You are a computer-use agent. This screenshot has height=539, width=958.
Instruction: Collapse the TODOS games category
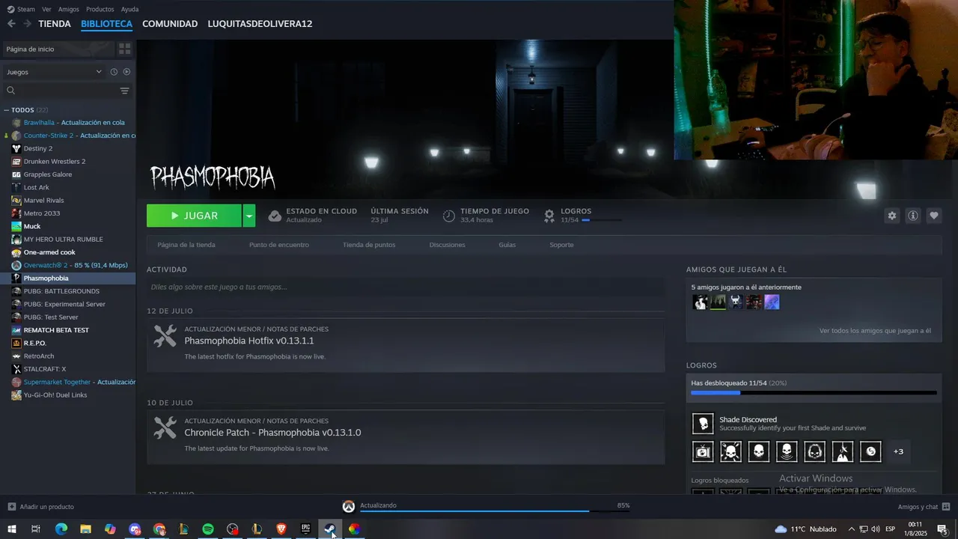point(7,110)
